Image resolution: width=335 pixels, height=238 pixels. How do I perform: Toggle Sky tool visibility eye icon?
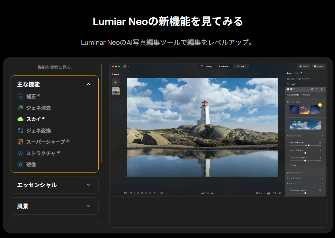pyautogui.click(x=312, y=89)
